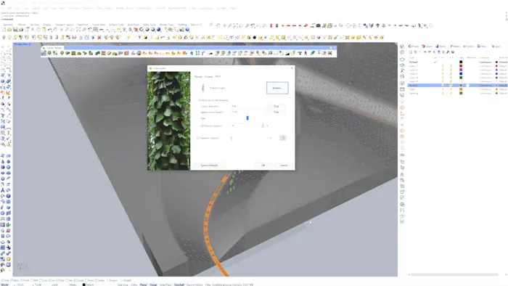Screen dimensions: 508x286
Task: Enable the Random rotation checkbox
Action: pos(197,138)
